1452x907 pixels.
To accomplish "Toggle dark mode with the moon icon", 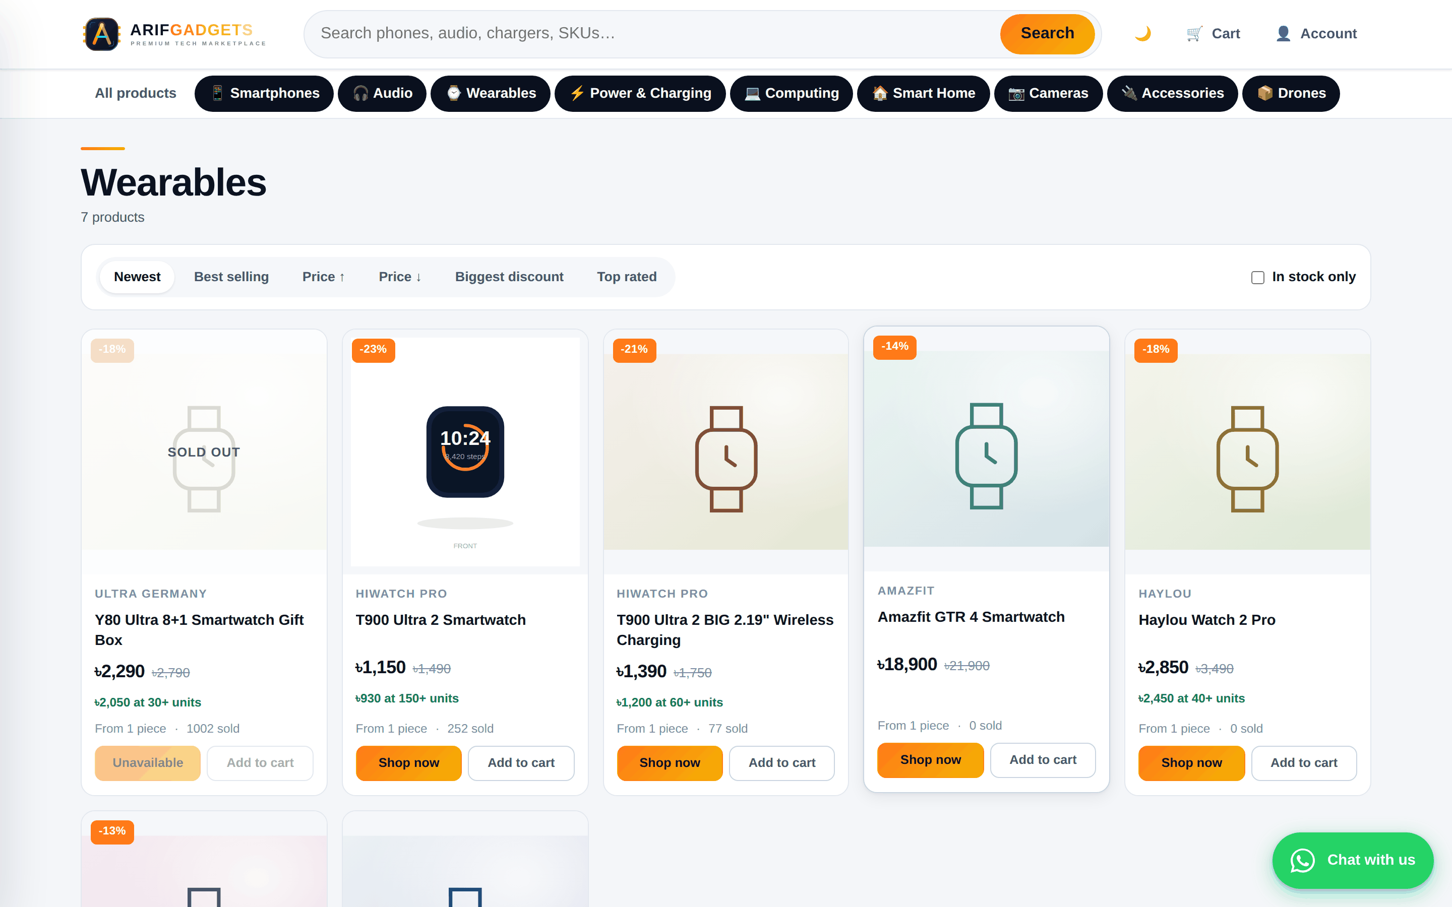I will point(1142,34).
